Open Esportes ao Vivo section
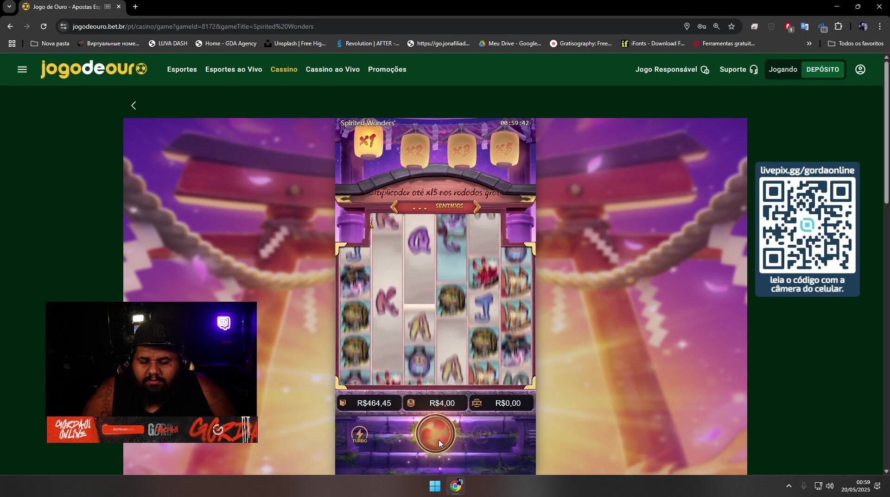Viewport: 890px width, 497px height. (234, 69)
